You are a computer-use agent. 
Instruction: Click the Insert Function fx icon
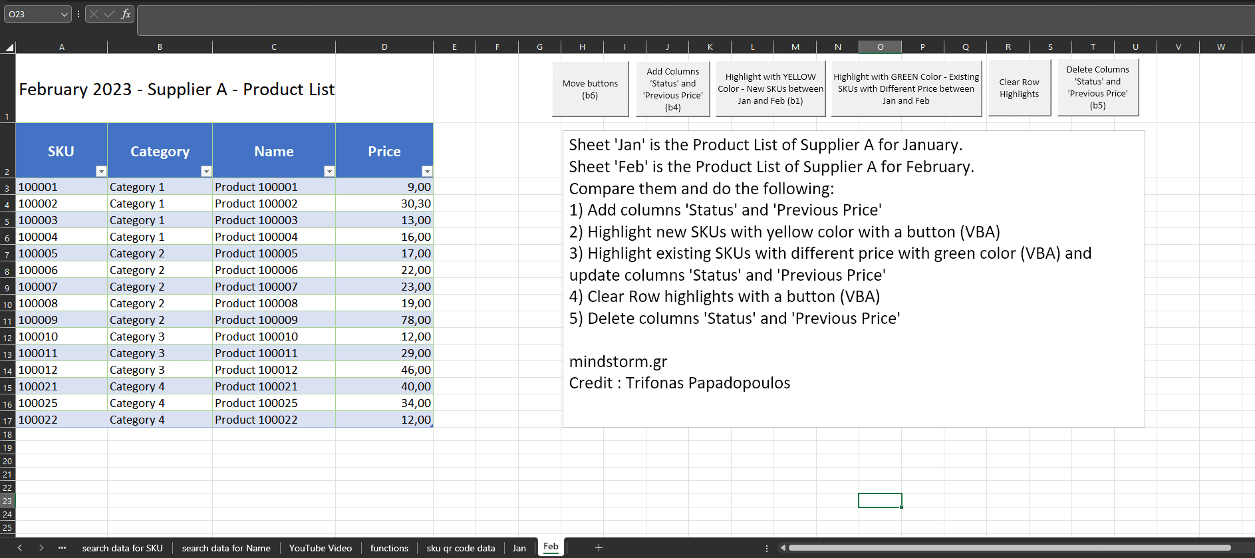click(x=126, y=14)
